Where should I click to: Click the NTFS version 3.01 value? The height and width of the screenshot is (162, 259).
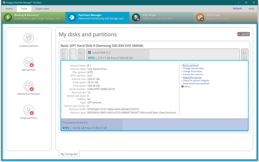tap(90, 76)
